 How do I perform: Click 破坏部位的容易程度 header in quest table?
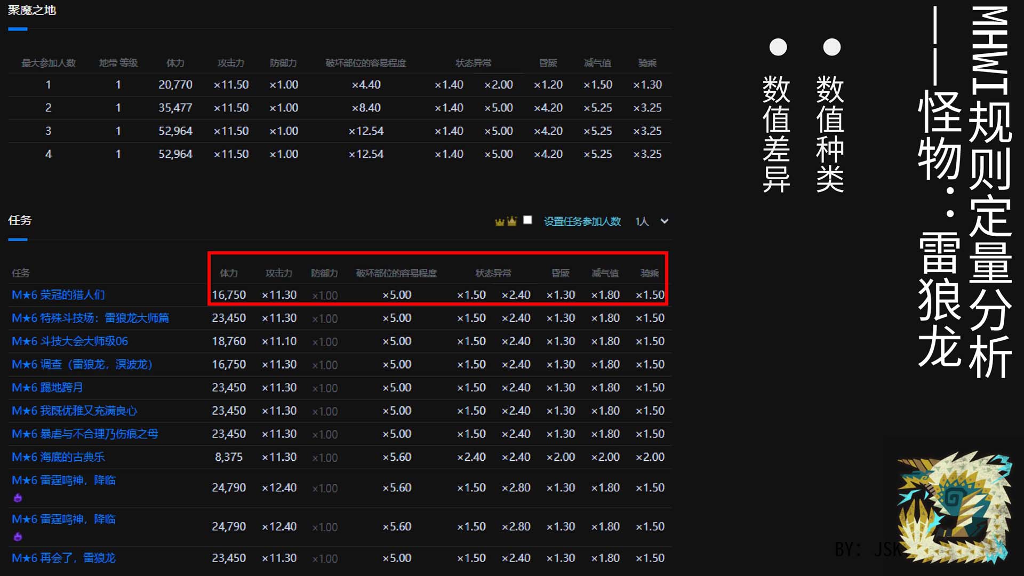coord(396,274)
